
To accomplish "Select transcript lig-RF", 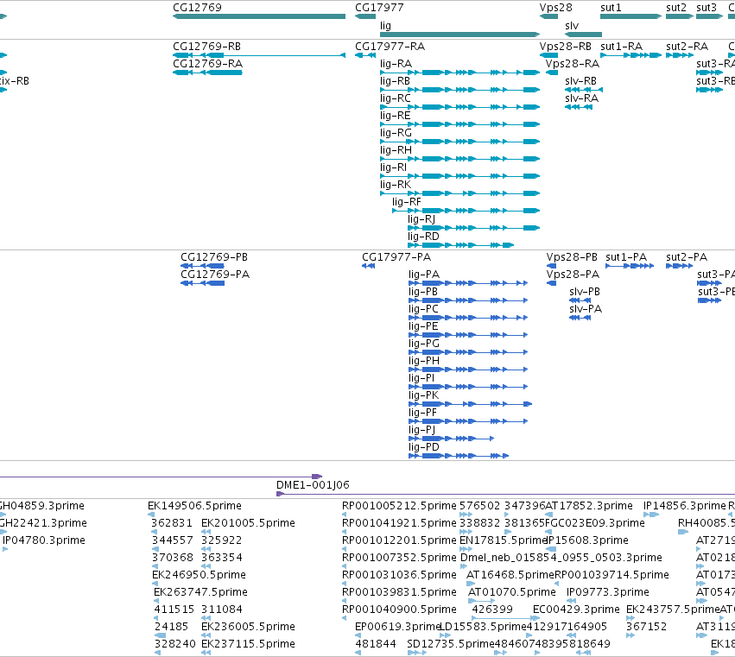I will click(x=466, y=211).
